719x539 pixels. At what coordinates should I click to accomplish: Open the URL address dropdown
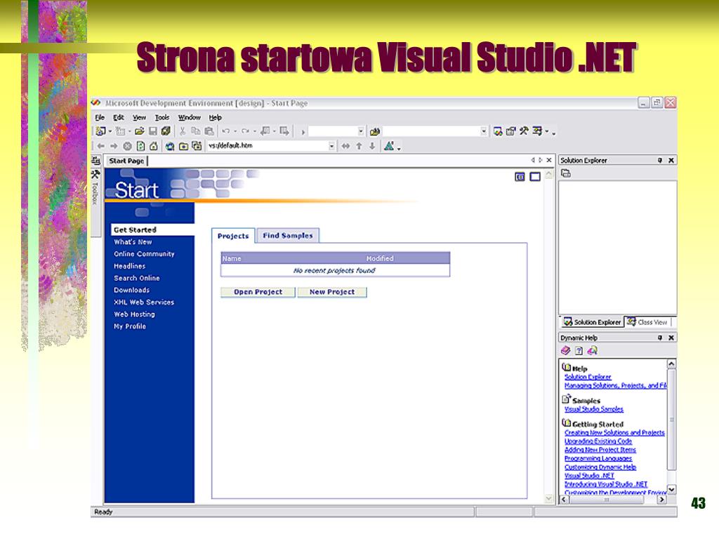click(331, 146)
